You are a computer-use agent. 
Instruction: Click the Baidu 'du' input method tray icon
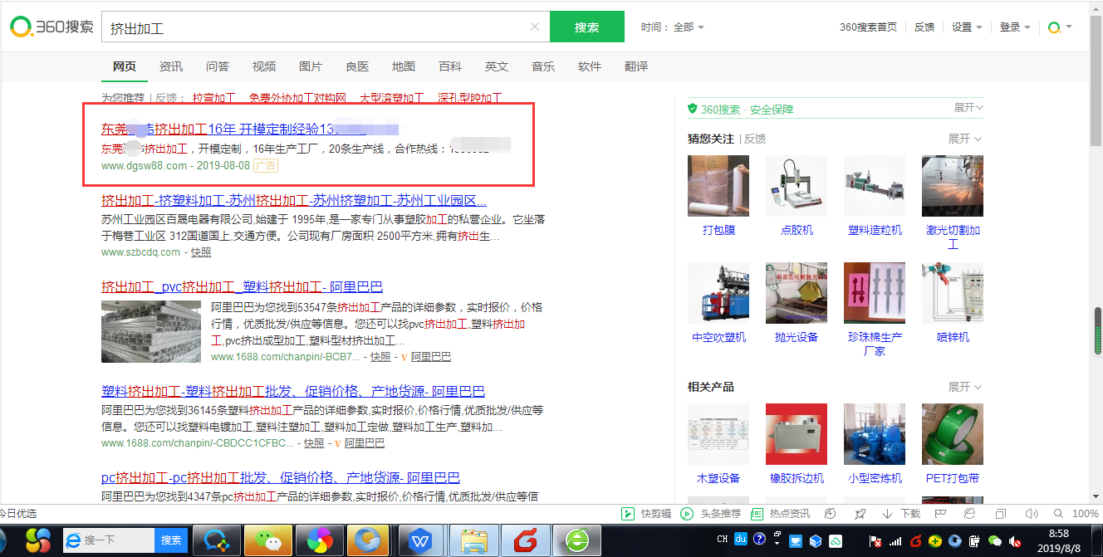742,540
